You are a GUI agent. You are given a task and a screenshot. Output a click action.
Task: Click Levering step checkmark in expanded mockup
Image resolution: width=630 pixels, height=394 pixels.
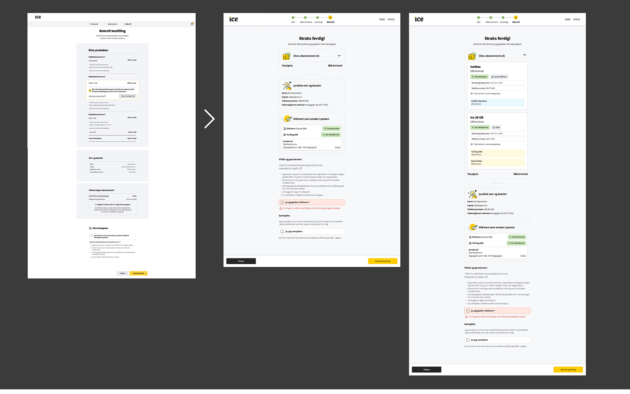point(503,18)
